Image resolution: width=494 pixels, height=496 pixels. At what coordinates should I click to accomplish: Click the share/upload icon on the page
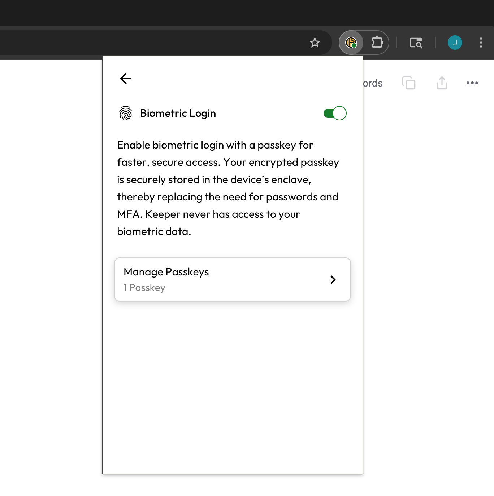[442, 83]
